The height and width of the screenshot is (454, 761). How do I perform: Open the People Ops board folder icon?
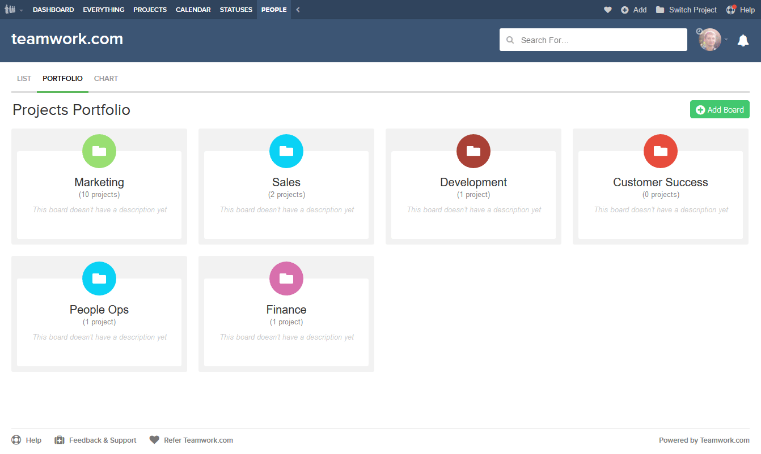99,279
